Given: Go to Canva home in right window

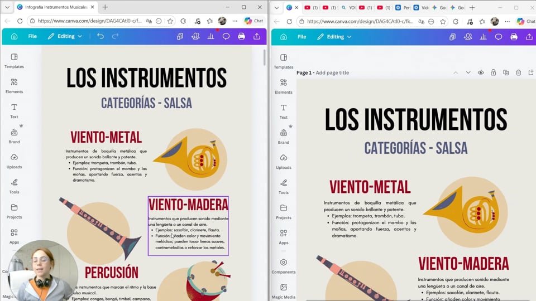Looking at the screenshot, I should pos(284,37).
